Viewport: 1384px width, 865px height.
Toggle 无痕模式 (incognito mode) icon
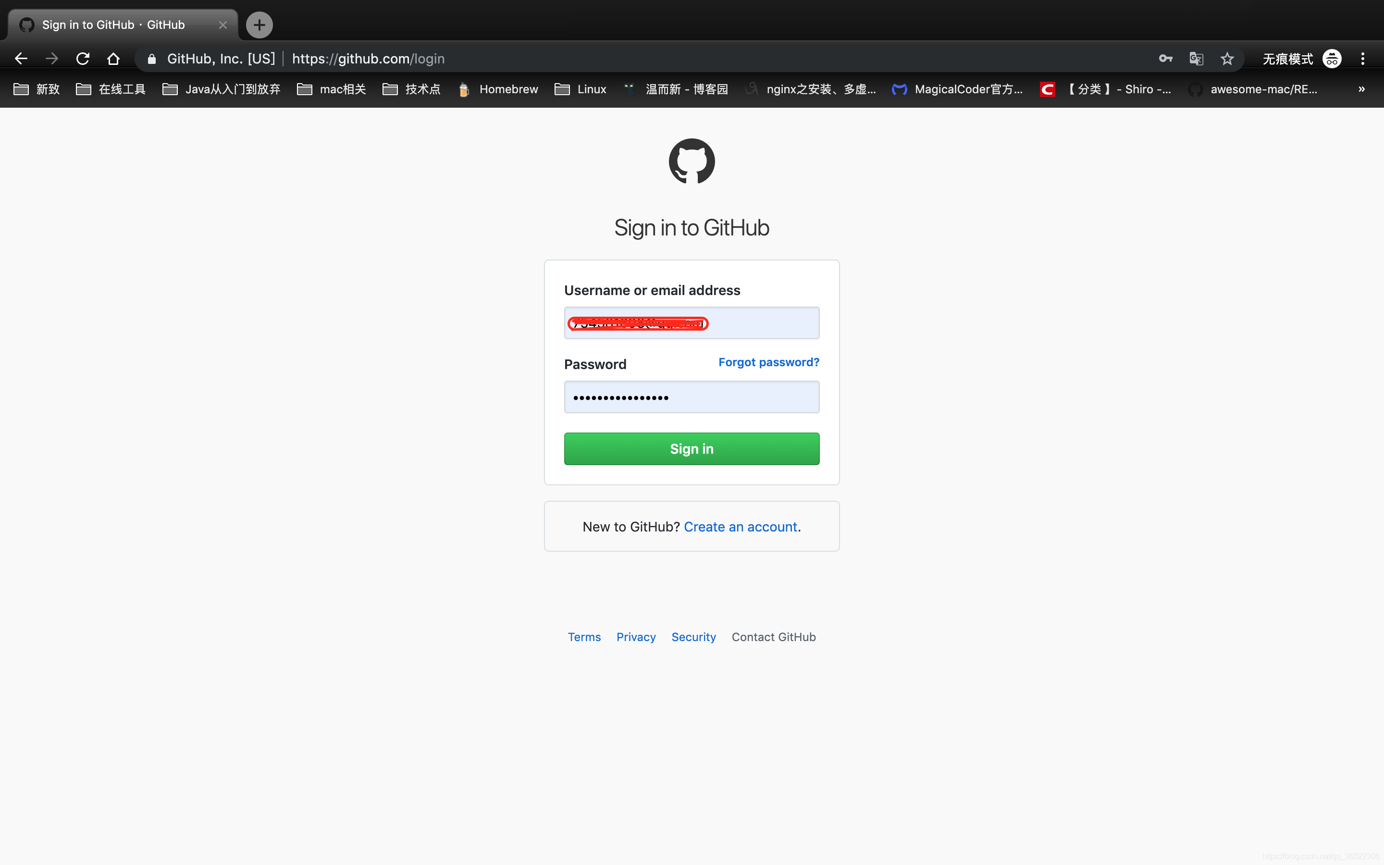tap(1334, 59)
